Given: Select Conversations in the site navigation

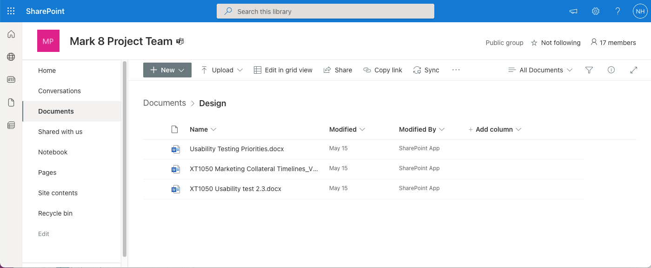Looking at the screenshot, I should [x=60, y=91].
